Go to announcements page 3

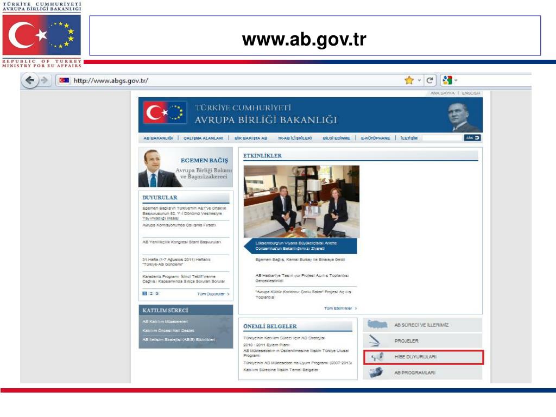[x=157, y=294]
